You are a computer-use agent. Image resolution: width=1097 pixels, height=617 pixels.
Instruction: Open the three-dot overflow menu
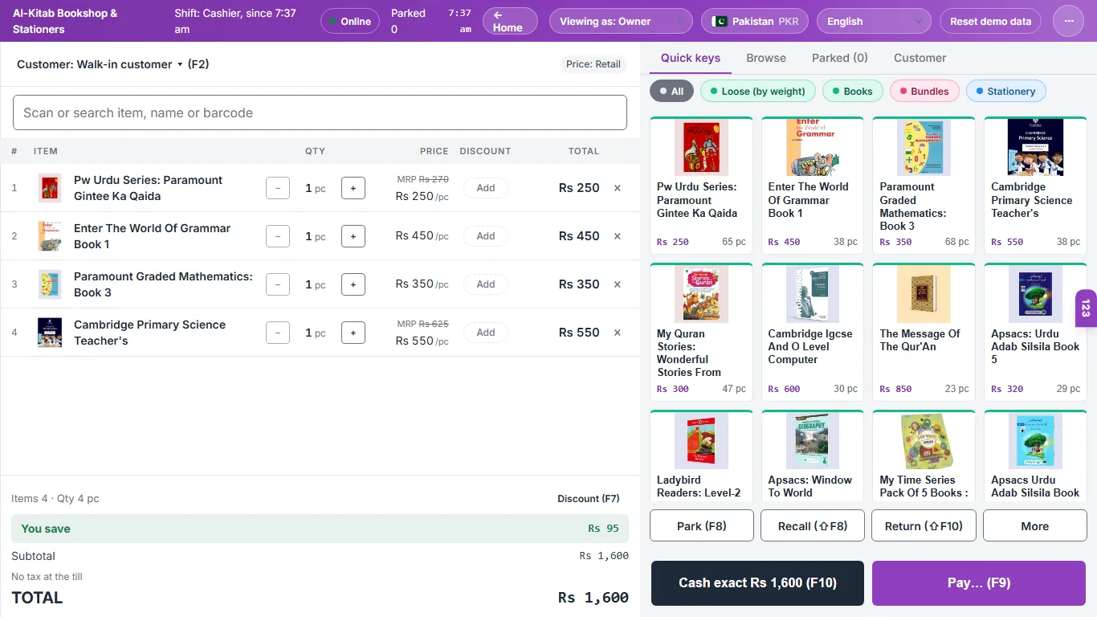pos(1069,21)
